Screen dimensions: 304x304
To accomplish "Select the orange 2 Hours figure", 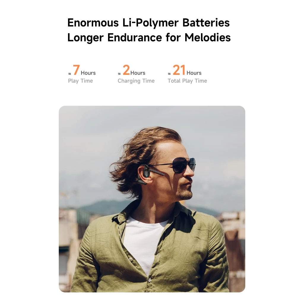I will coord(134,70).
